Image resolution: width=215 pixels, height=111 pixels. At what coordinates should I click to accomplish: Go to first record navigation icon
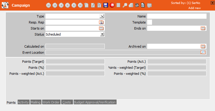pyautogui.click(x=48, y=5)
